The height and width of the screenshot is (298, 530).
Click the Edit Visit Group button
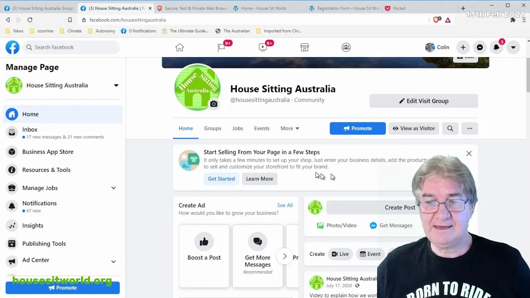424,101
